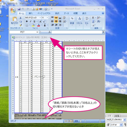Click merge and center cells icon
127x127 pixels.
coord(64,21)
